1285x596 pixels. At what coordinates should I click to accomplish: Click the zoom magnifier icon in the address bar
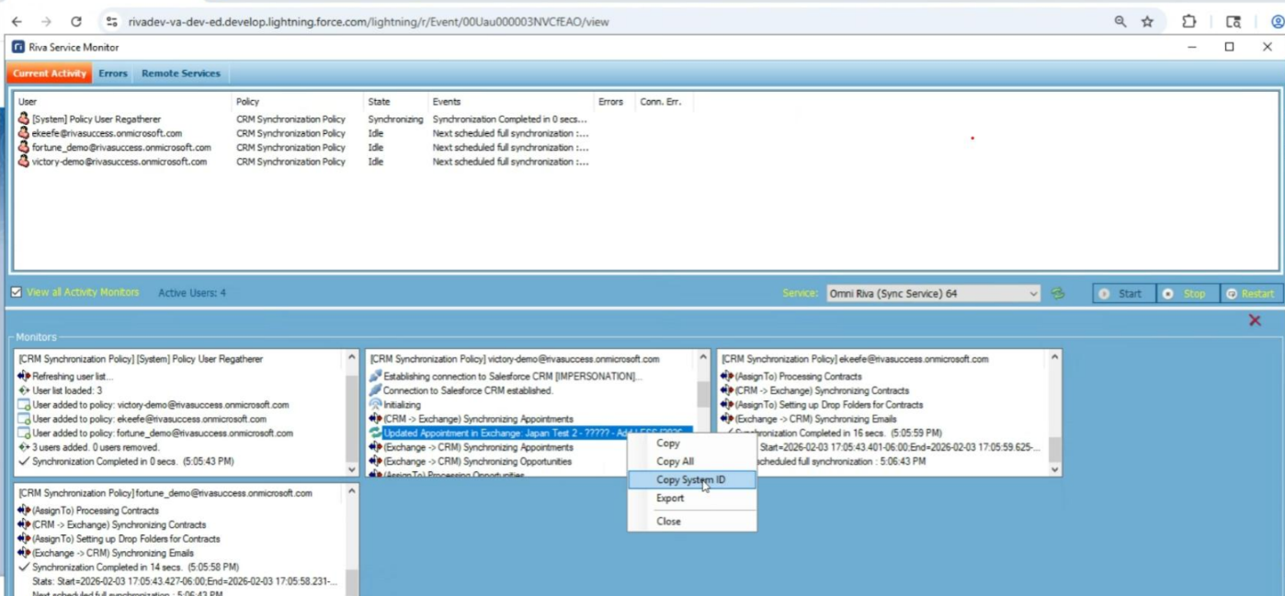(1120, 21)
